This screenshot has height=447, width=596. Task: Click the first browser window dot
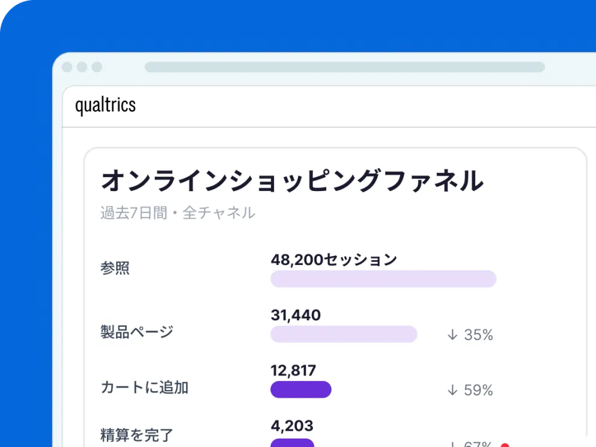67,67
